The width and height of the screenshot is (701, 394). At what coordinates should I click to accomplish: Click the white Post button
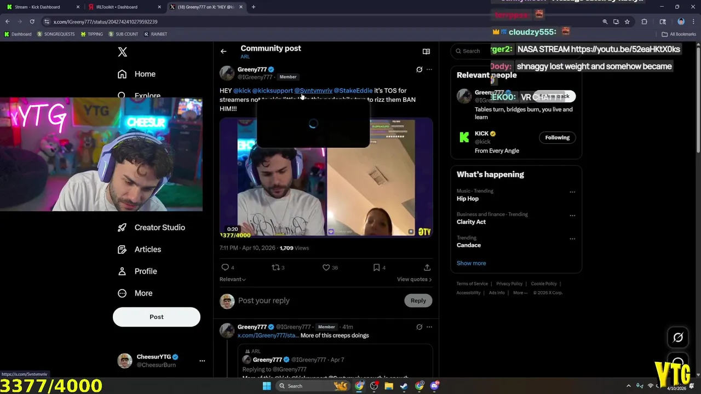click(x=157, y=317)
